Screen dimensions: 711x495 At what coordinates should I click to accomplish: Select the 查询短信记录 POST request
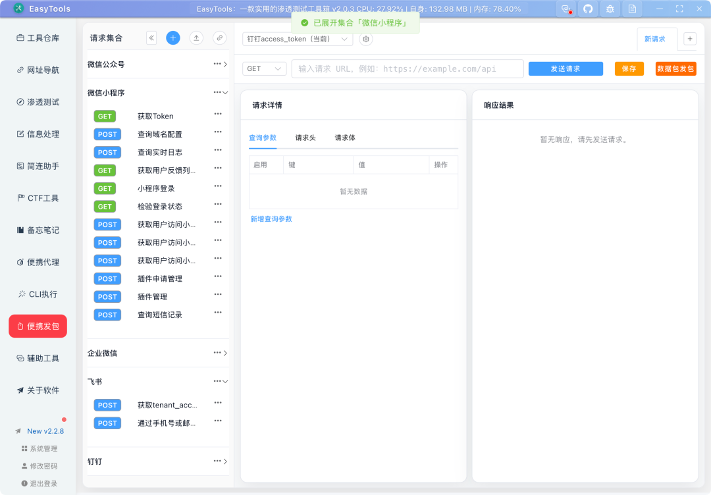[x=159, y=315]
